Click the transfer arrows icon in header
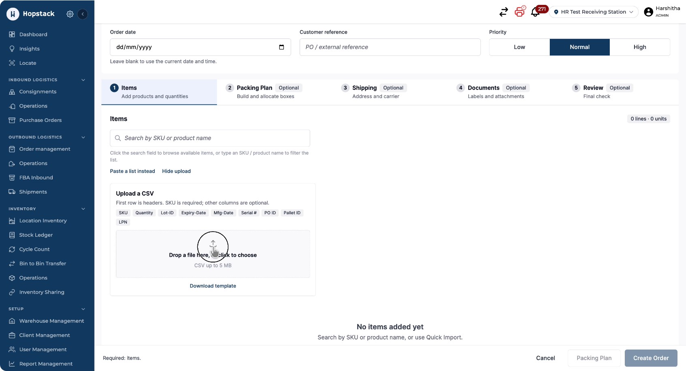Screen dimensions: 686x371 504,12
